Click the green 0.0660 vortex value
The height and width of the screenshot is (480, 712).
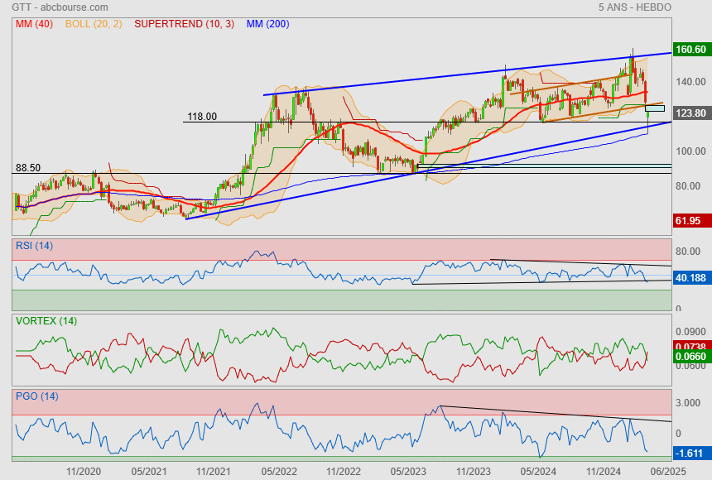(690, 357)
